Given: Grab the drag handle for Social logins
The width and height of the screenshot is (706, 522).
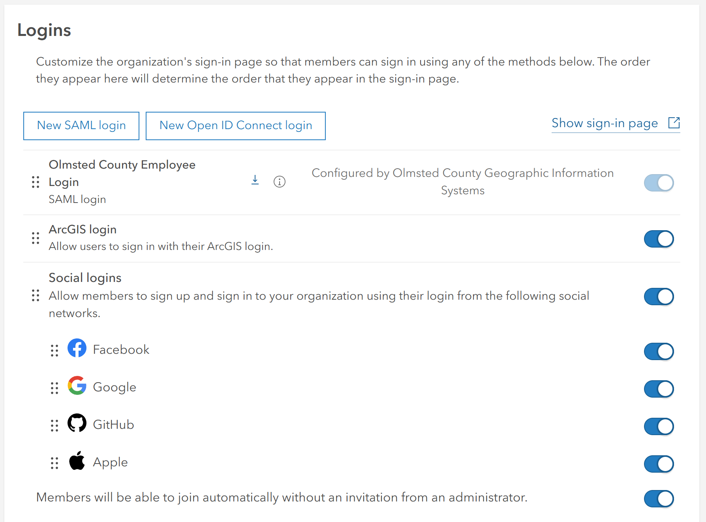Looking at the screenshot, I should point(36,295).
